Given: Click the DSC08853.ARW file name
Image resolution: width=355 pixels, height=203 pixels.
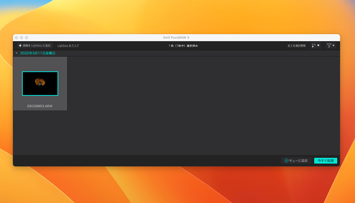Looking at the screenshot, I should pyautogui.click(x=40, y=106).
